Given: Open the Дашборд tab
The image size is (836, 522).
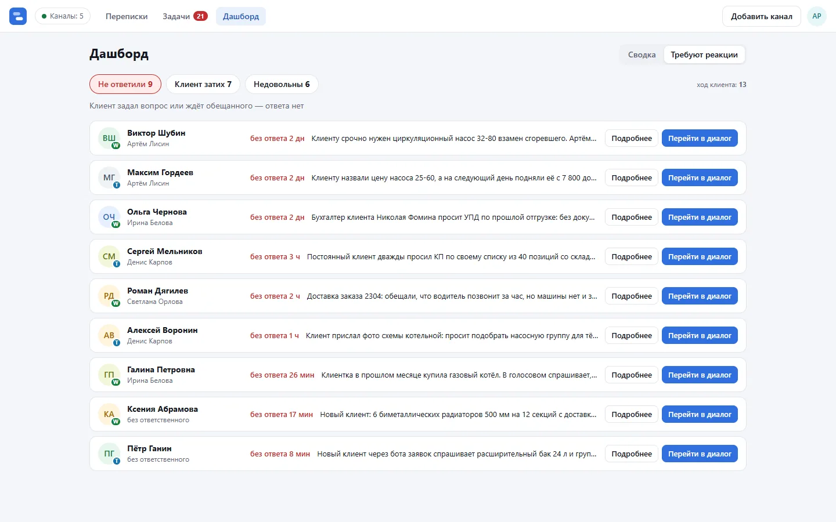Looking at the screenshot, I should coord(241,16).
